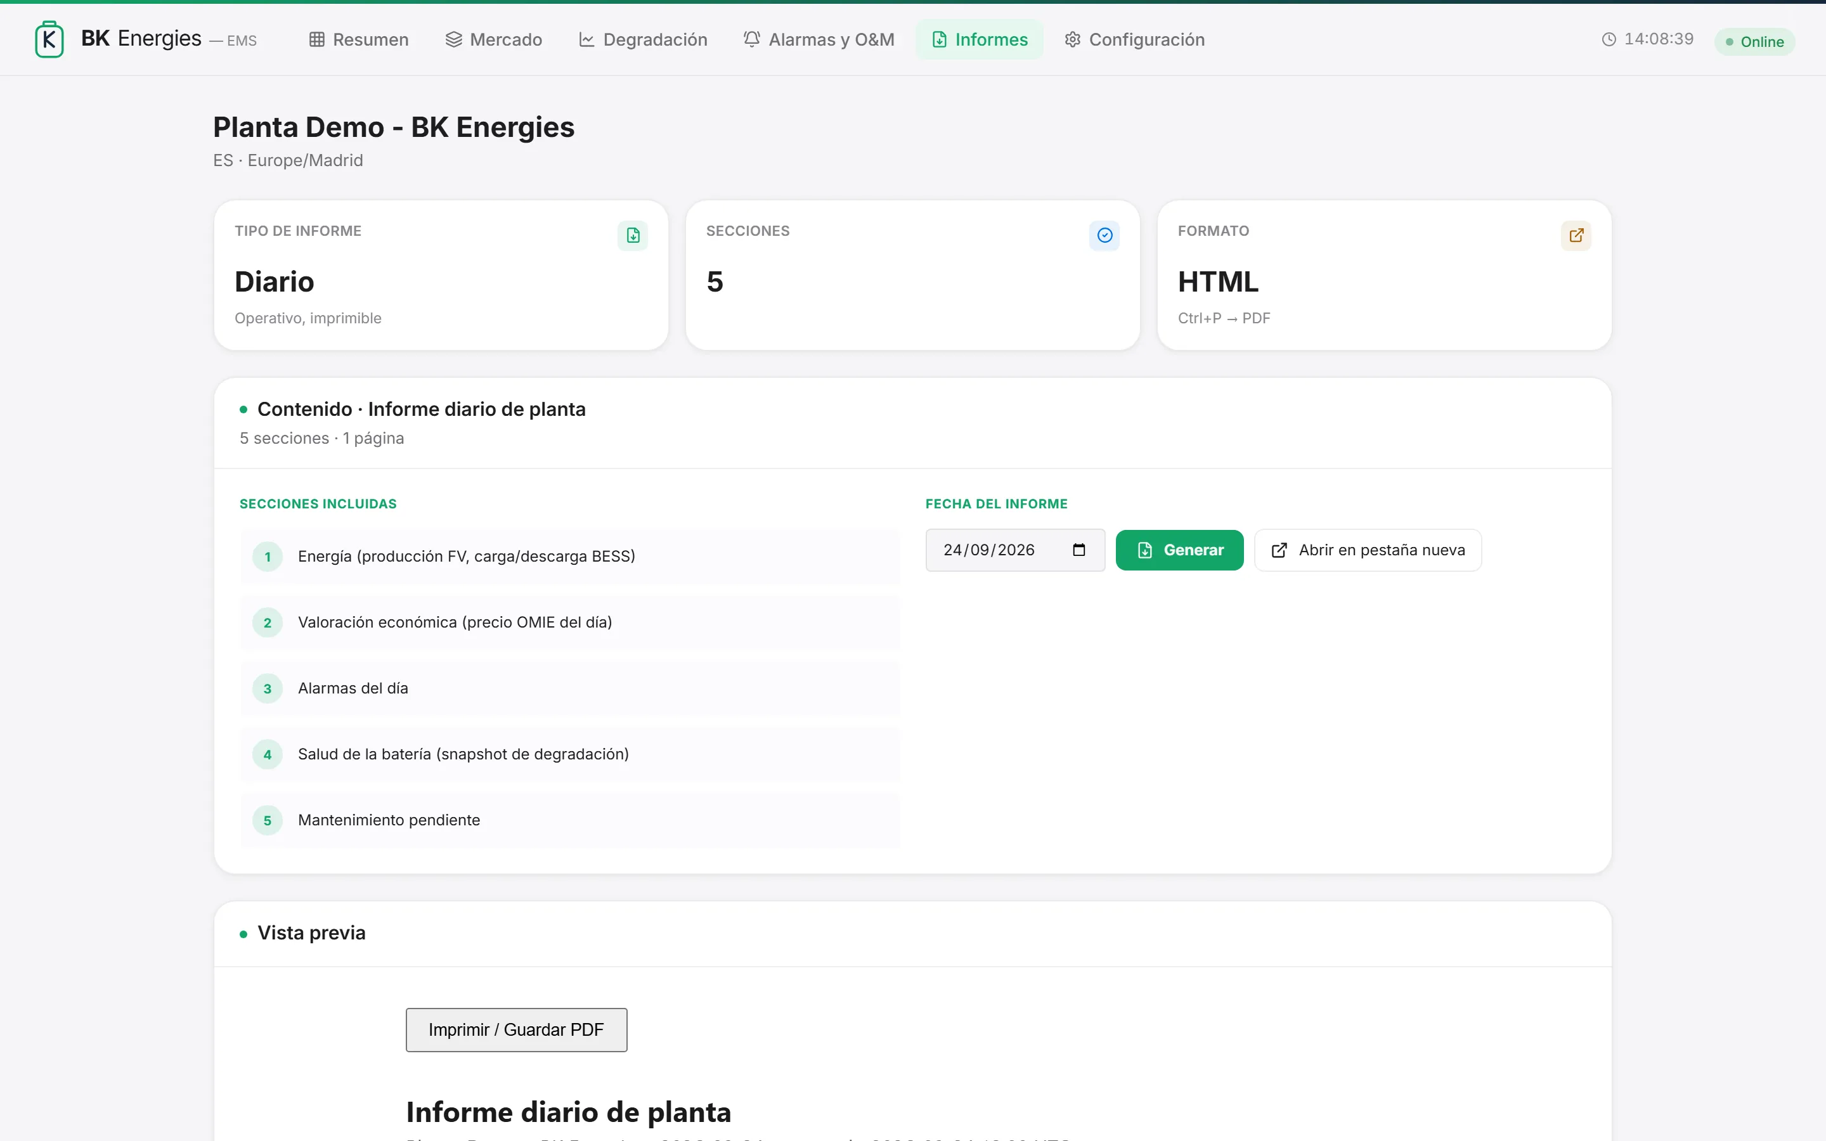Open Alarmas y O&M tab
The image size is (1826, 1141).
pos(819,39)
